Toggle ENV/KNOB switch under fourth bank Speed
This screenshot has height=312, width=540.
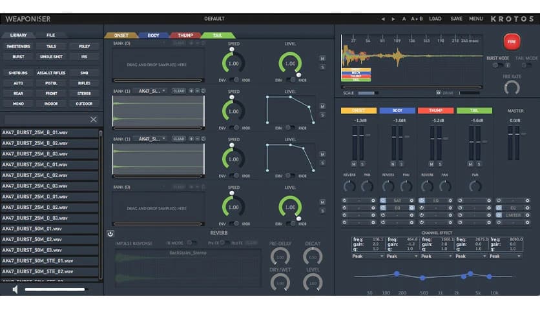[234, 224]
